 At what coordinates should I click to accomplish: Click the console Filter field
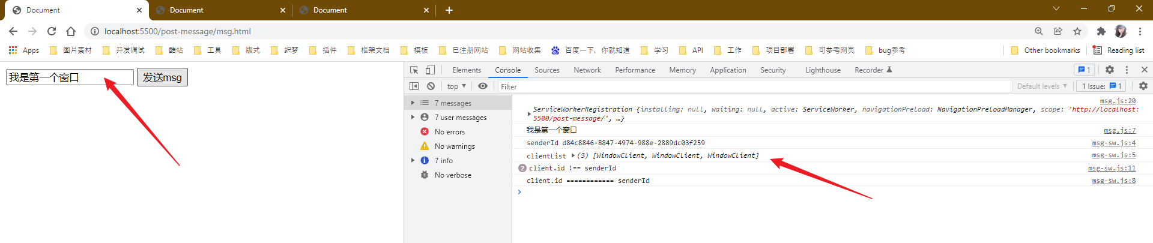click(755, 86)
